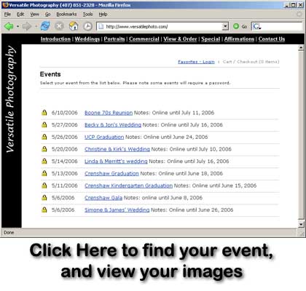Click the grey Forward arrow button

click(27, 26)
